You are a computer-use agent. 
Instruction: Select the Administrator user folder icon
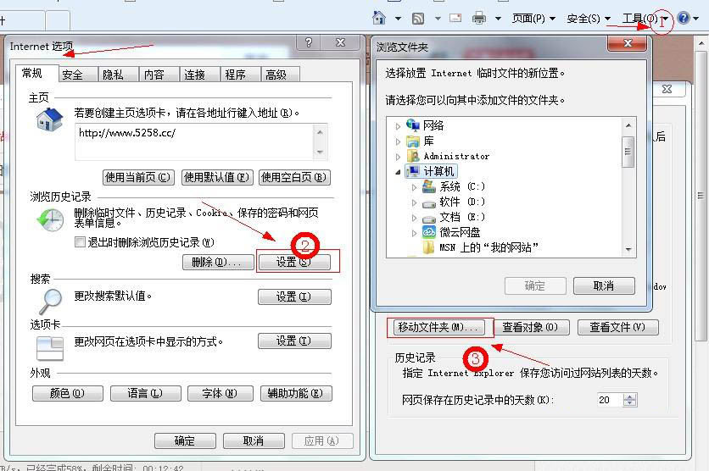click(x=413, y=156)
